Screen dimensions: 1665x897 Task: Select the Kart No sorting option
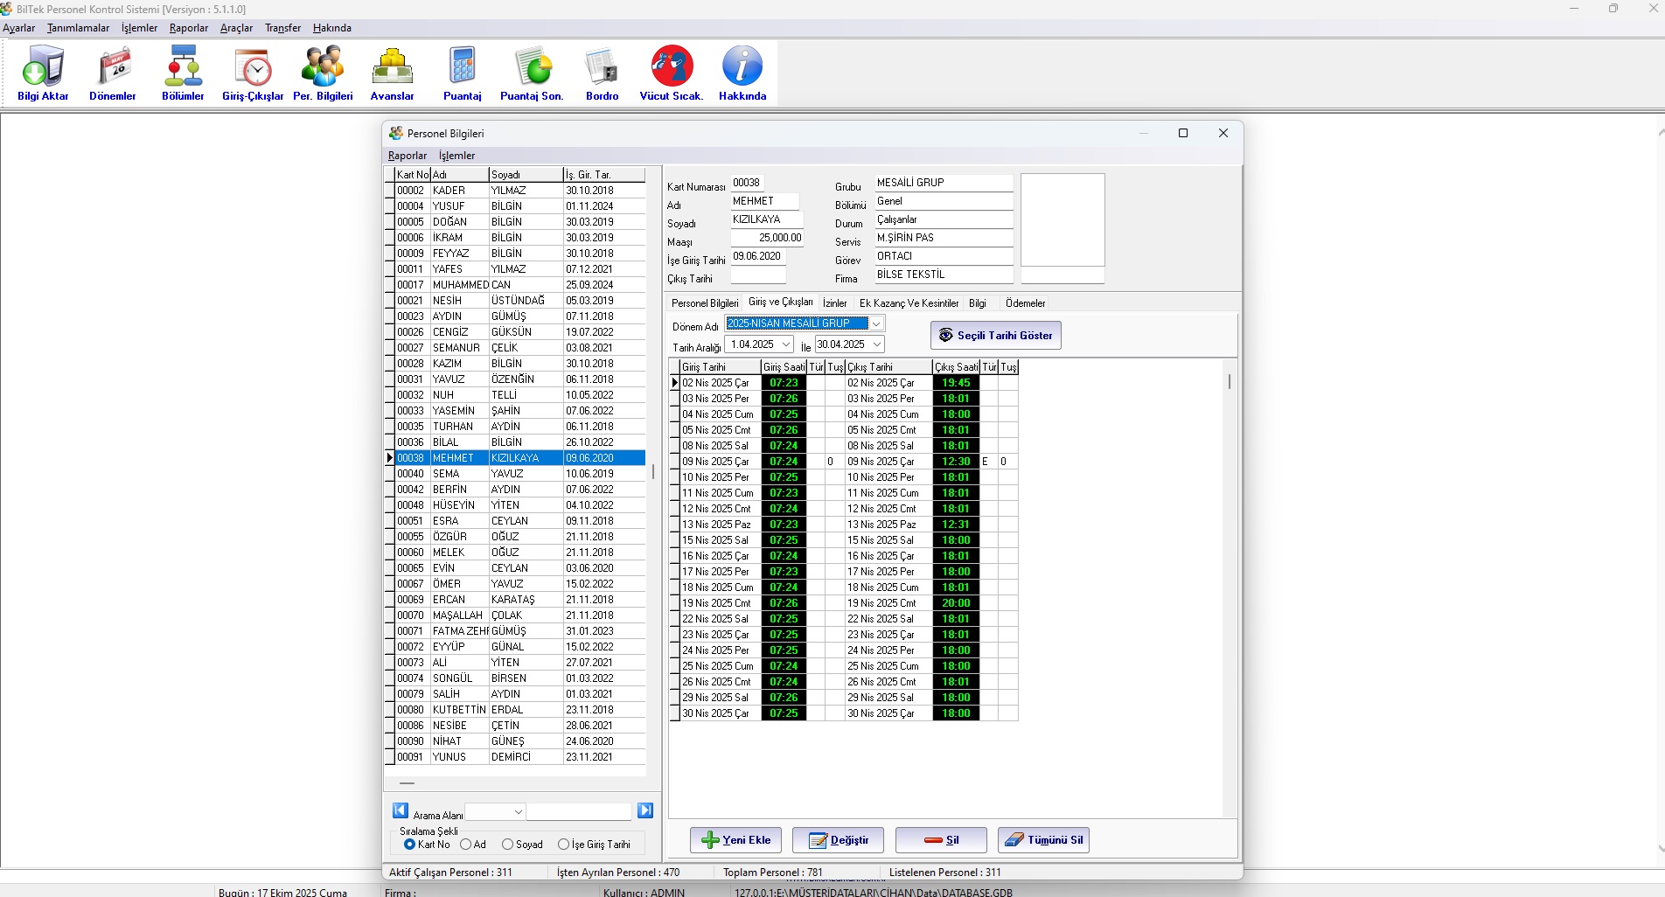[409, 845]
